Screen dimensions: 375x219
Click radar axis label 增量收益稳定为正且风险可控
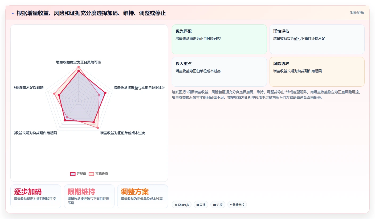pos(79,62)
